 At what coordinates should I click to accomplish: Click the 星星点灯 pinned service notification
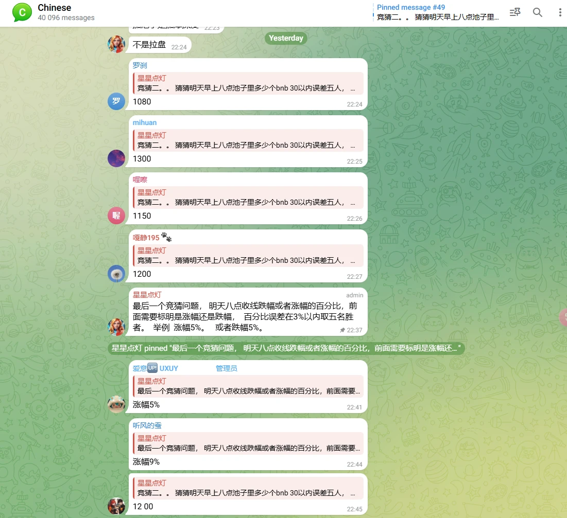coord(286,348)
